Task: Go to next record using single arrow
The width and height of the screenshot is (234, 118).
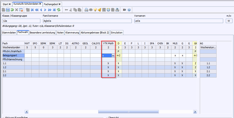Action: click(x=45, y=10)
